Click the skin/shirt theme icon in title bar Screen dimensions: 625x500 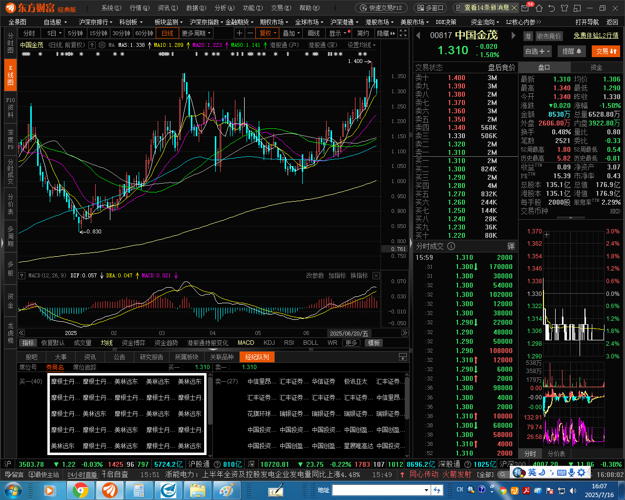[x=564, y=8]
